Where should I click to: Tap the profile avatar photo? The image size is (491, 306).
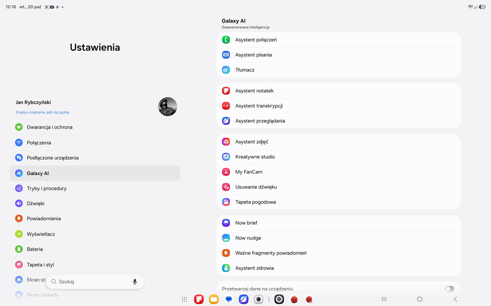point(168,107)
